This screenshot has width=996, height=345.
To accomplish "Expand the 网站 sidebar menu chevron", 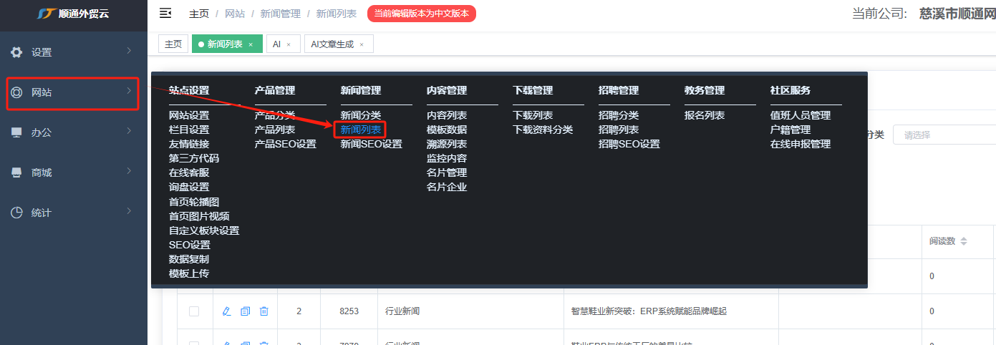I will [x=129, y=91].
